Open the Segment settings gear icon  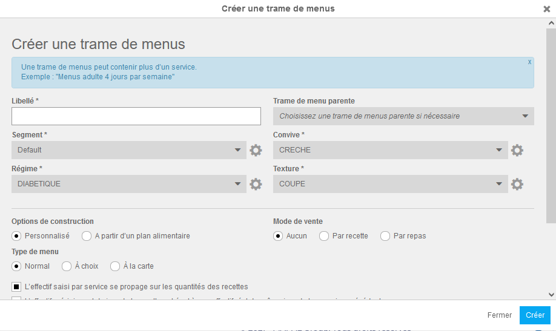(x=256, y=150)
